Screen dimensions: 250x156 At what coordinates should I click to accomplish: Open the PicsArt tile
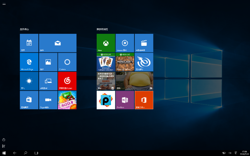click(106, 100)
